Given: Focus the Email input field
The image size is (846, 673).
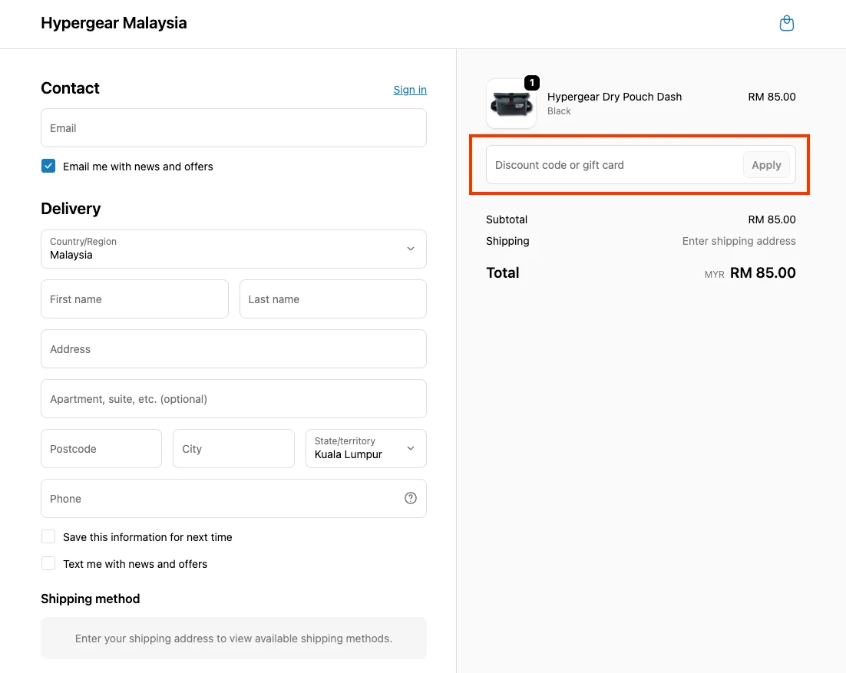Looking at the screenshot, I should point(233,128).
